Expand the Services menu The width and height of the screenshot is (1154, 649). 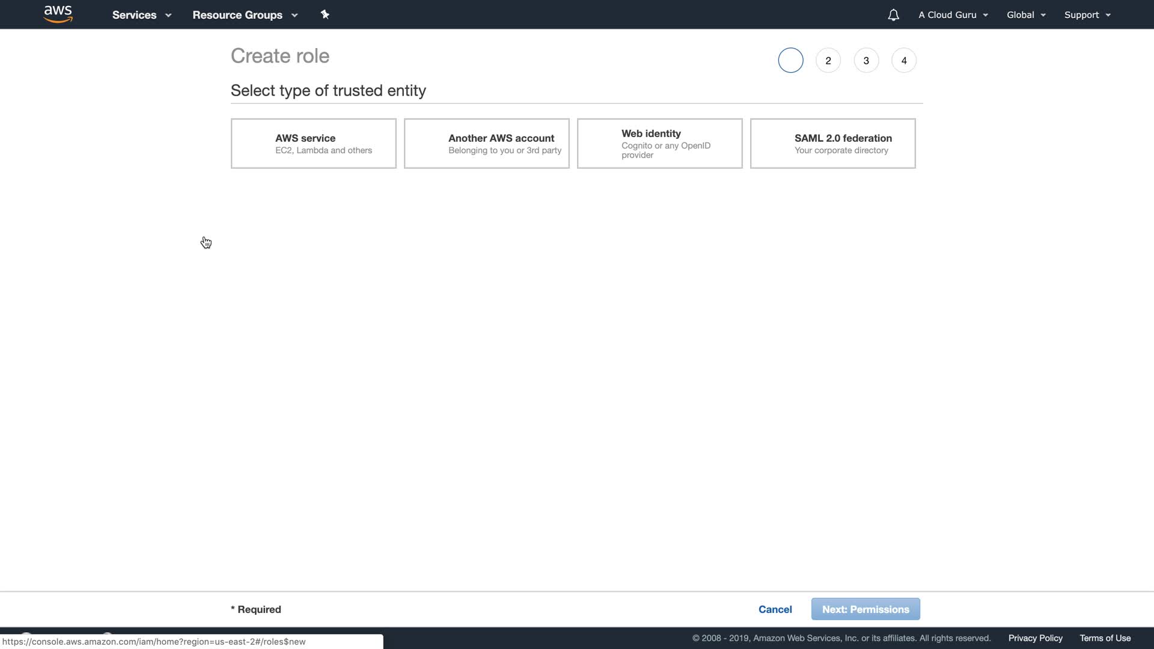pyautogui.click(x=142, y=15)
